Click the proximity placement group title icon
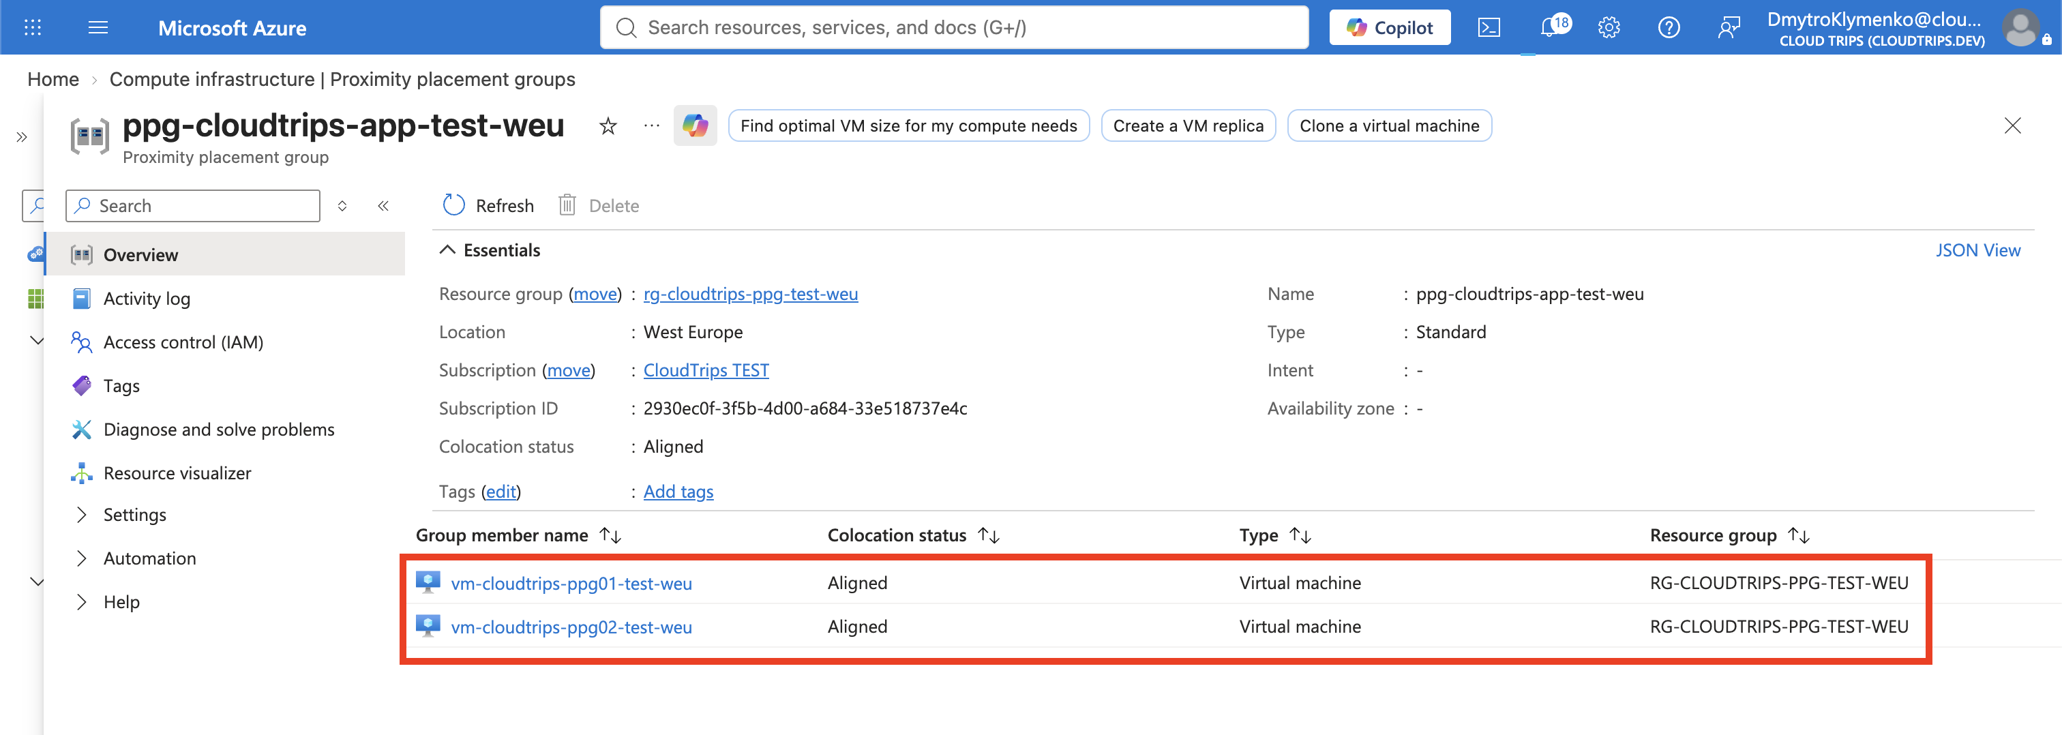Screen dimensions: 2062x735 tap(89, 135)
